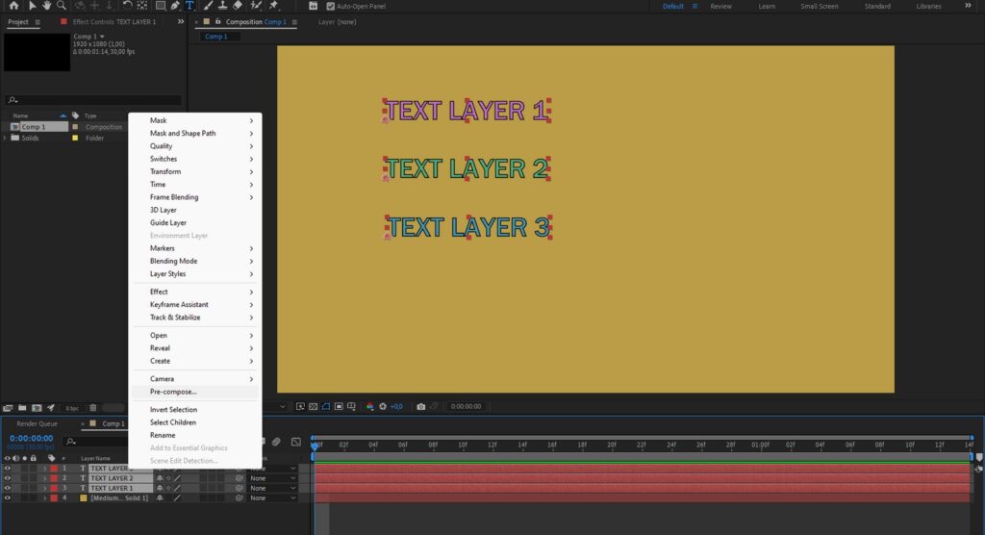
Task: Toggle the transparency grid icon in viewer
Action: [x=313, y=407]
